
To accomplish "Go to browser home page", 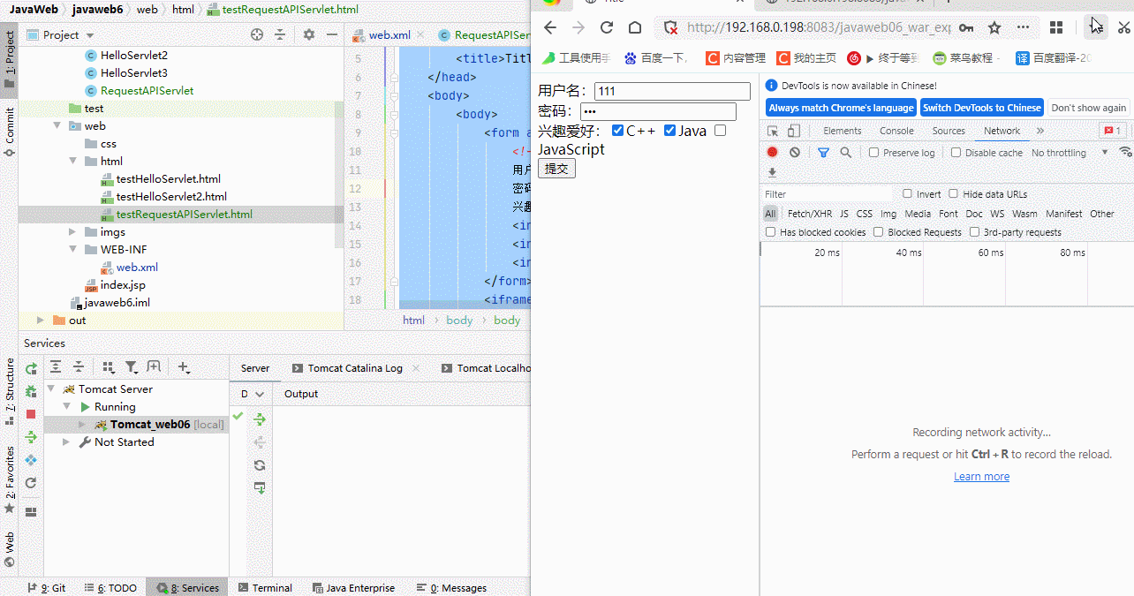I will [634, 27].
